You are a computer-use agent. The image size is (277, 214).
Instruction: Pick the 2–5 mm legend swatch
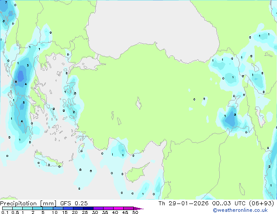pos(38,208)
